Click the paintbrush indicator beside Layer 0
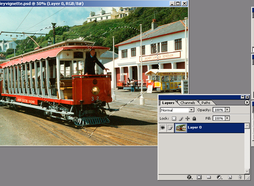Screen dimensions: 254x186 [x=170, y=128]
